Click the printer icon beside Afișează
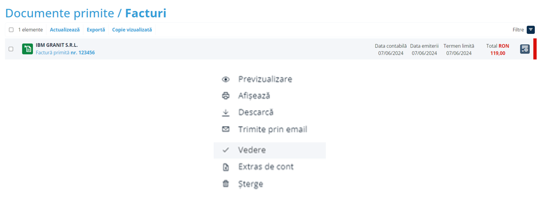Screen dimensions: 544x199 (226, 96)
